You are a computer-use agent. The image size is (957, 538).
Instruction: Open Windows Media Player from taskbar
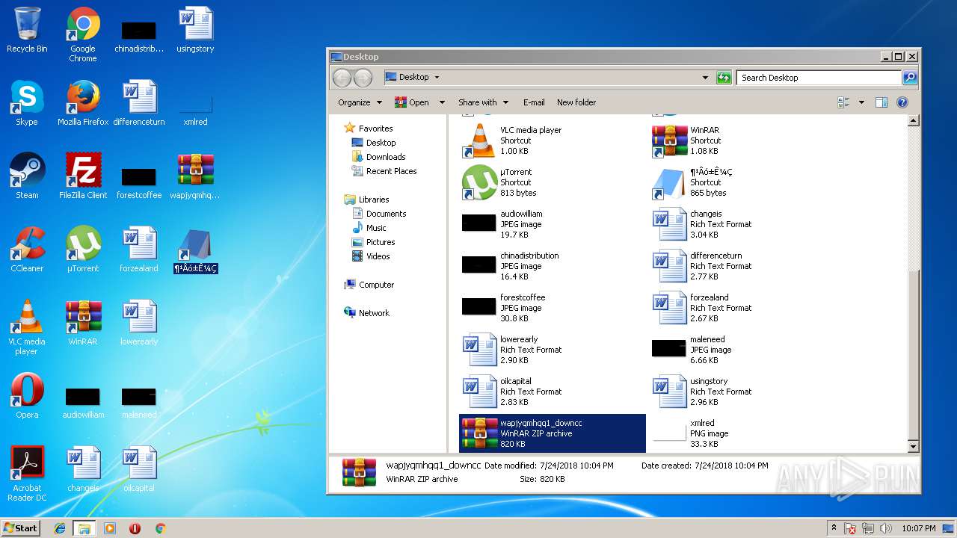(x=110, y=528)
